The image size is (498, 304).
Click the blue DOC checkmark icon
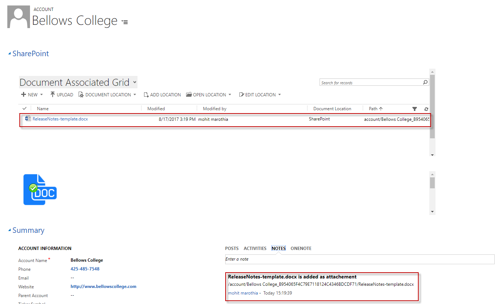click(x=40, y=189)
